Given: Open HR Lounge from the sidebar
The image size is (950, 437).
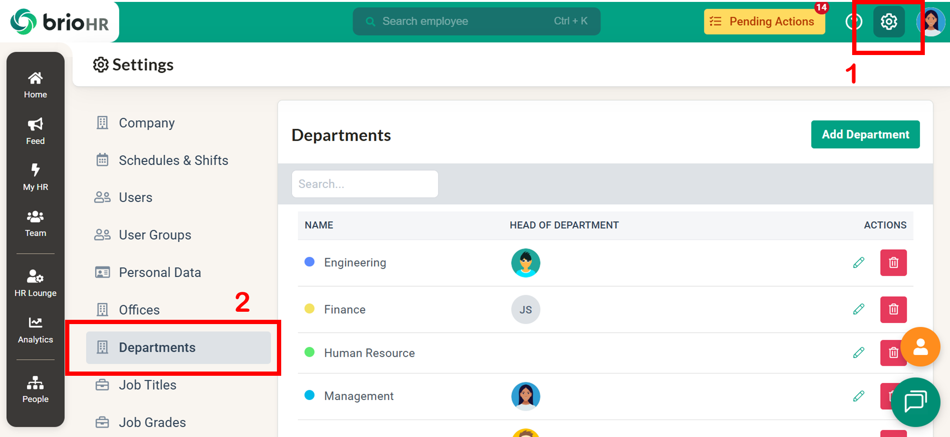Looking at the screenshot, I should (36, 283).
